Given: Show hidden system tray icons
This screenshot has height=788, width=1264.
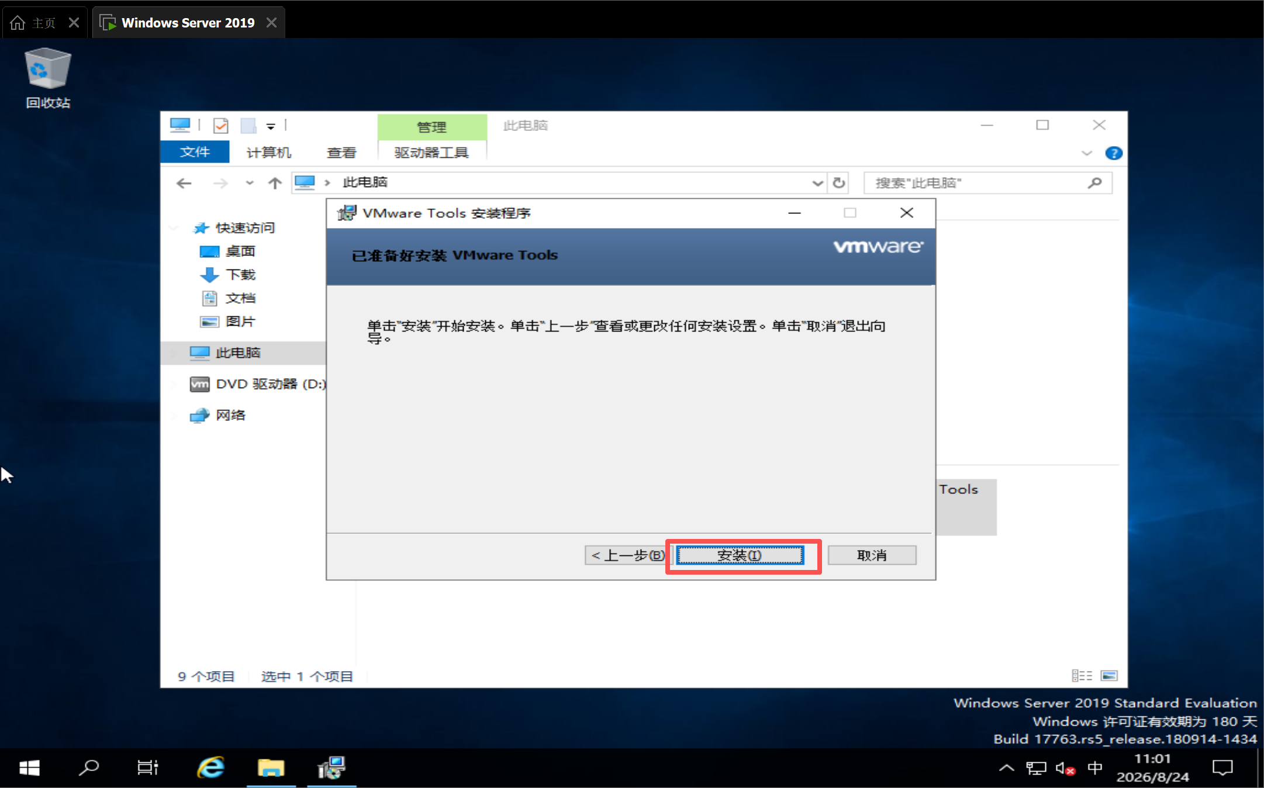Looking at the screenshot, I should [x=1006, y=768].
